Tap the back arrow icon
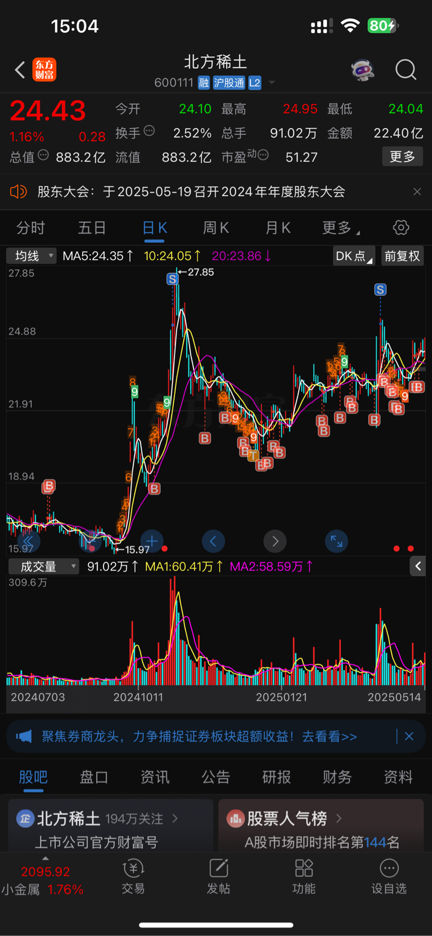The width and height of the screenshot is (432, 936). click(20, 70)
